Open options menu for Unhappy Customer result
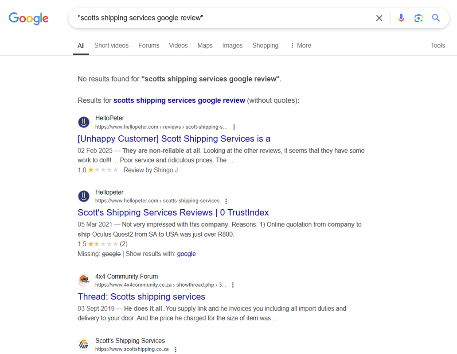The image size is (457, 354). (x=234, y=127)
